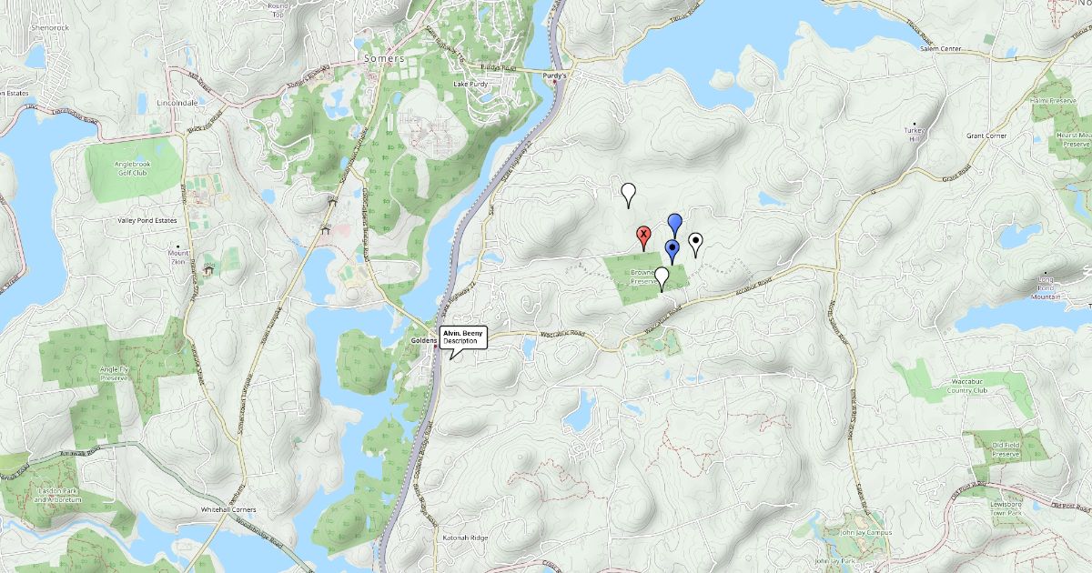This screenshot has width=1092, height=573.
Task: Select the blue pin with black dot
Action: 672,252
